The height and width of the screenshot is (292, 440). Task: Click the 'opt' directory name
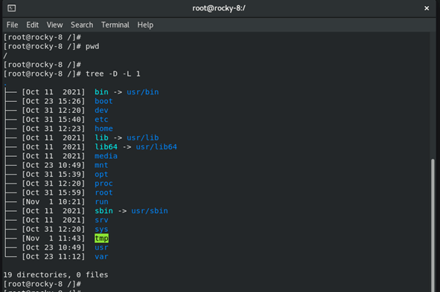[x=101, y=175]
